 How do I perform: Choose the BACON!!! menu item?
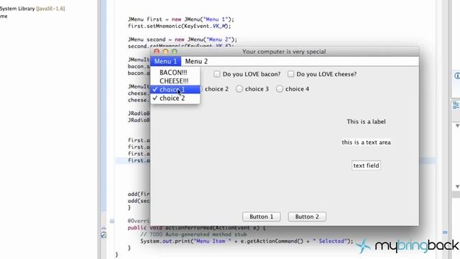[x=175, y=73]
